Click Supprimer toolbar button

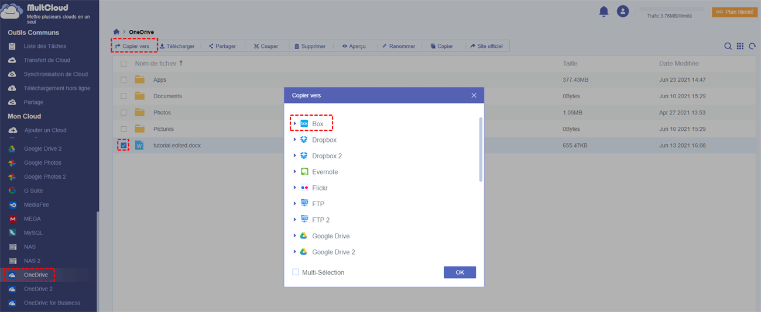(310, 46)
